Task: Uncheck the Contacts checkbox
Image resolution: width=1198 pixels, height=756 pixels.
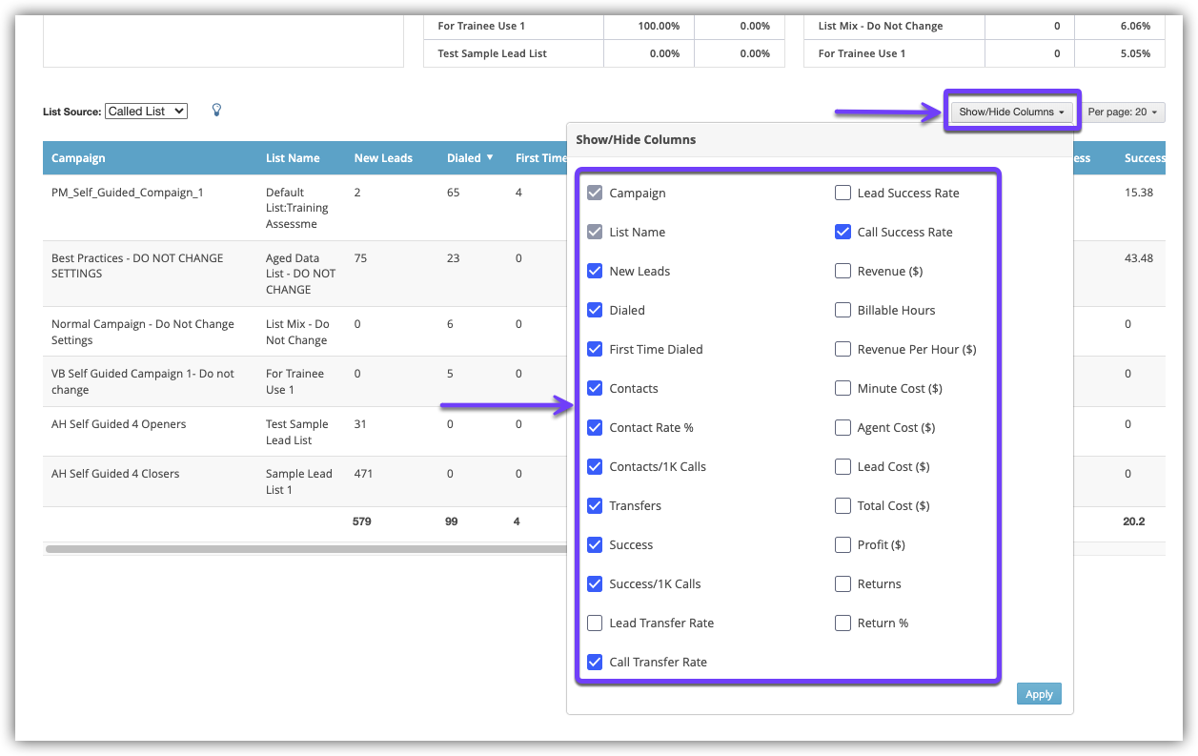Action: click(x=595, y=388)
